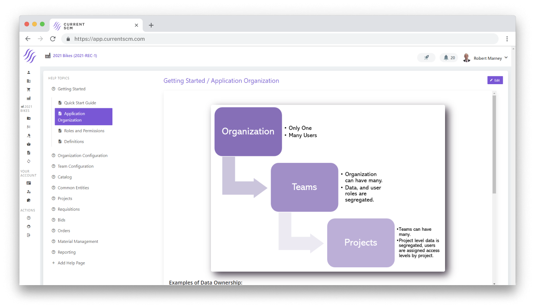
Task: Select the Roles and Permissions help page
Action: click(x=84, y=131)
